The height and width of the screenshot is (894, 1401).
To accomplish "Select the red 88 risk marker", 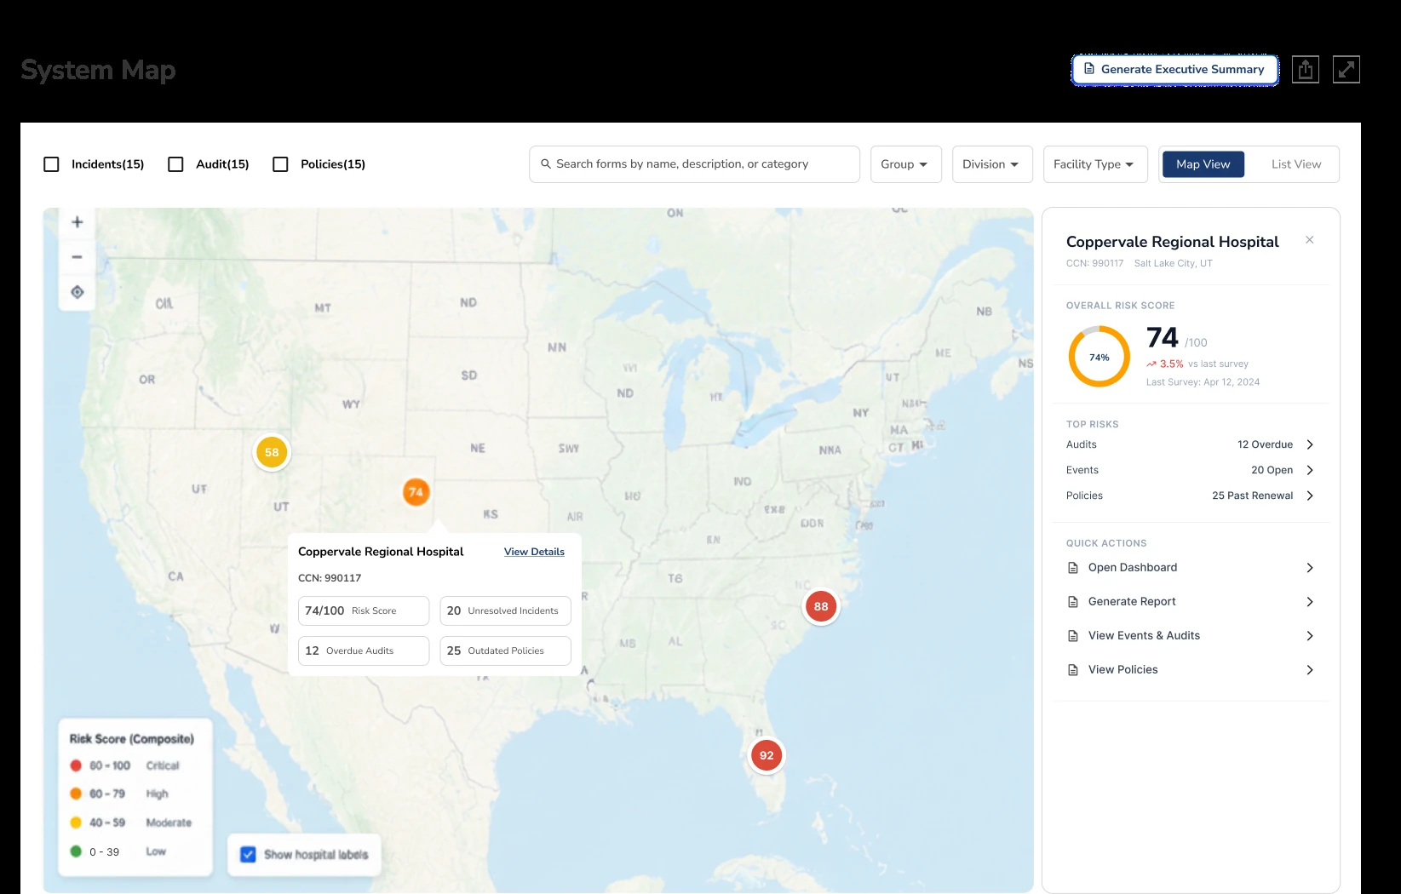I will pyautogui.click(x=821, y=606).
